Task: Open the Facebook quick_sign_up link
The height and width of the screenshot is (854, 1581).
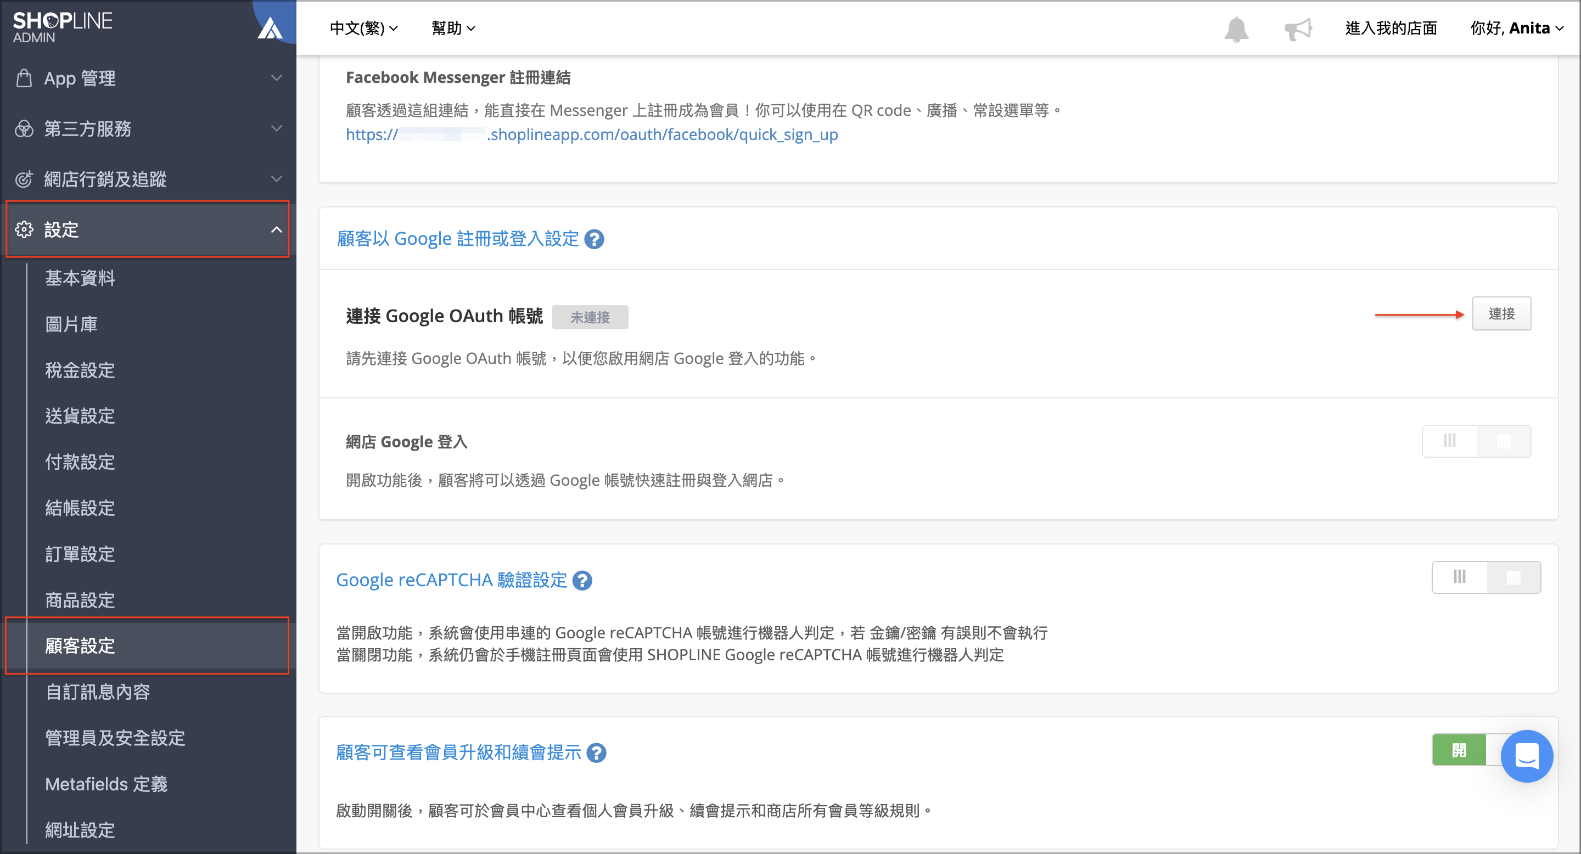Action: coord(592,134)
